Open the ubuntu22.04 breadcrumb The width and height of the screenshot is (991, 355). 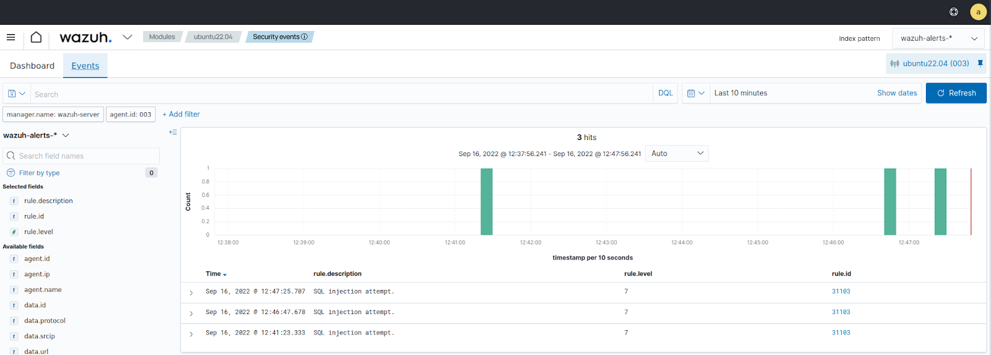(x=213, y=37)
